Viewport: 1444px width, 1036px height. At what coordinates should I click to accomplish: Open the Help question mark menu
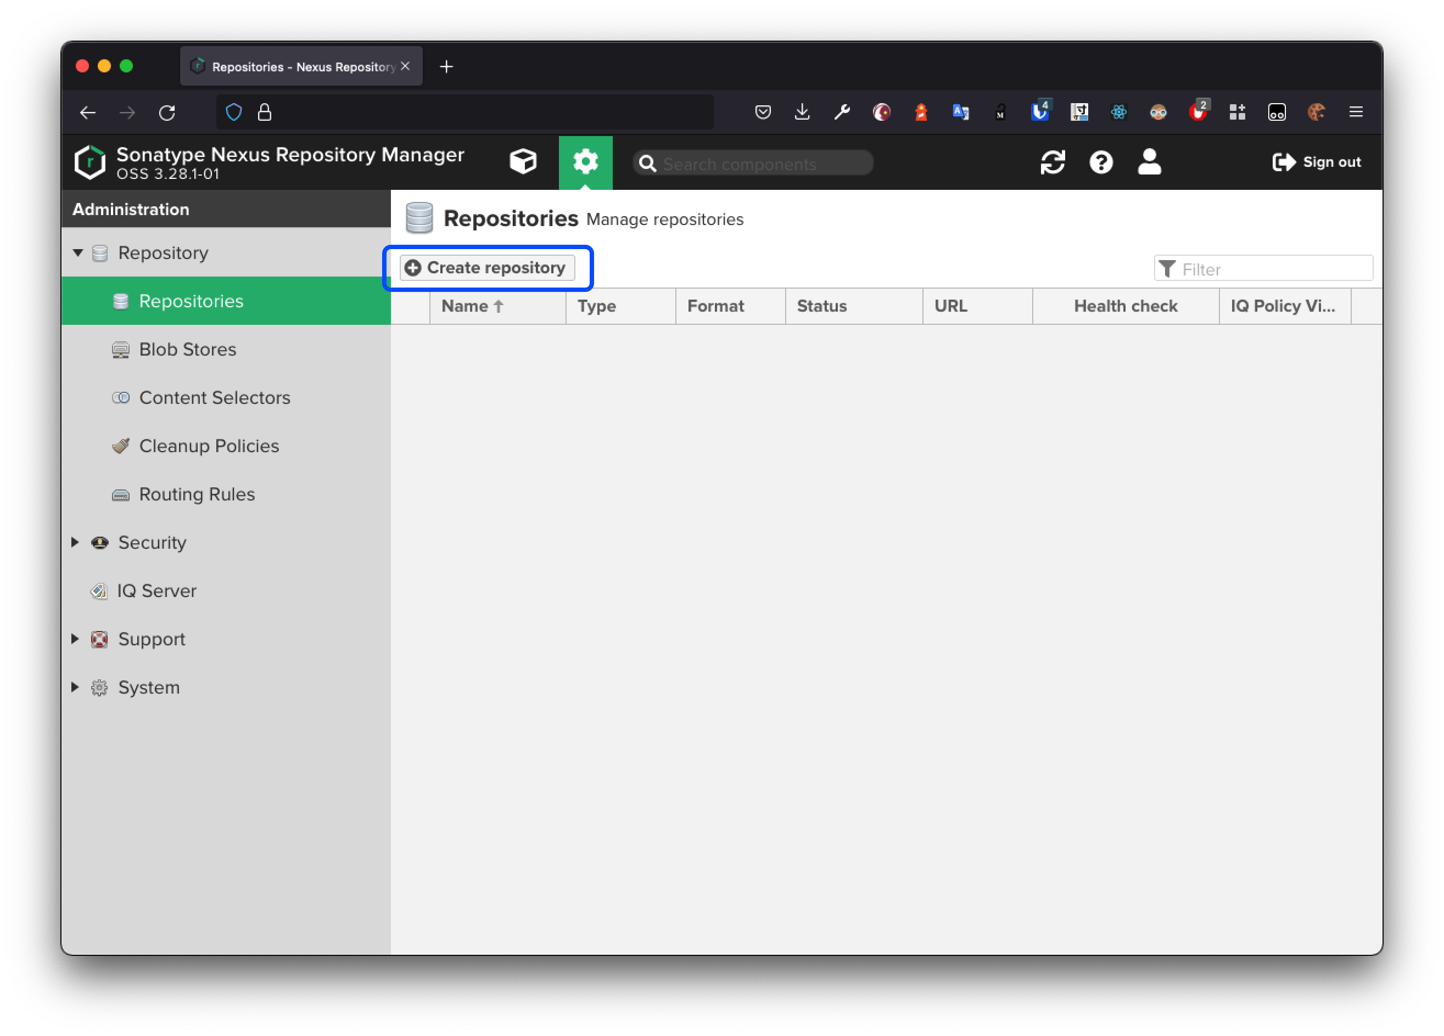(x=1101, y=162)
